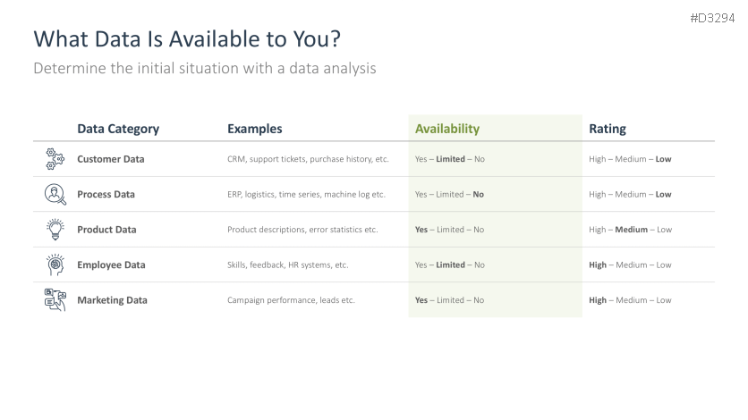Image resolution: width=748 pixels, height=420 pixels.
Task: Click the CRM support tickets example text
Action: (308, 159)
